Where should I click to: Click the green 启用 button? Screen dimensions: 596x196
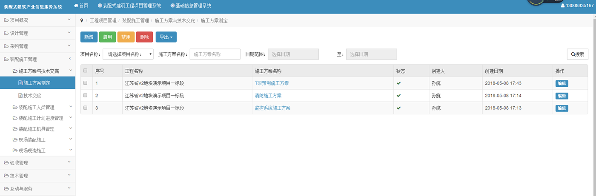pyautogui.click(x=107, y=37)
